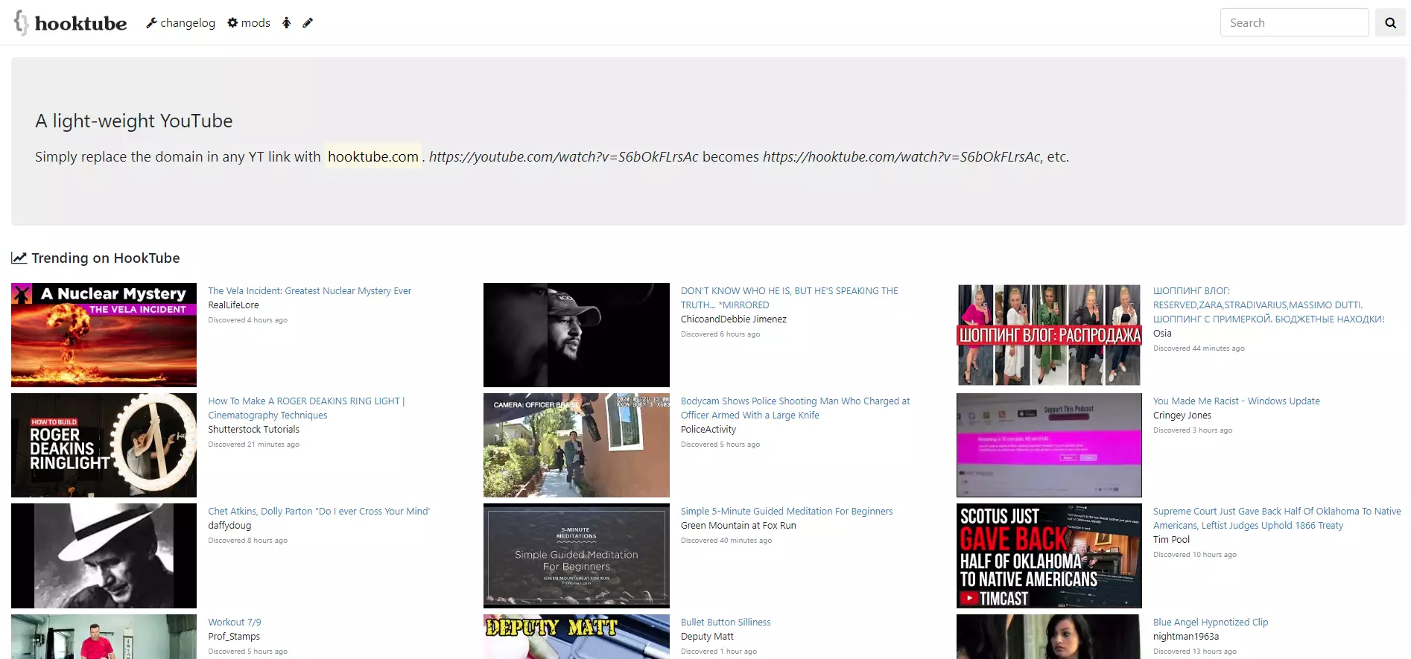Open the changelog page
1411x659 pixels.
[x=180, y=23]
